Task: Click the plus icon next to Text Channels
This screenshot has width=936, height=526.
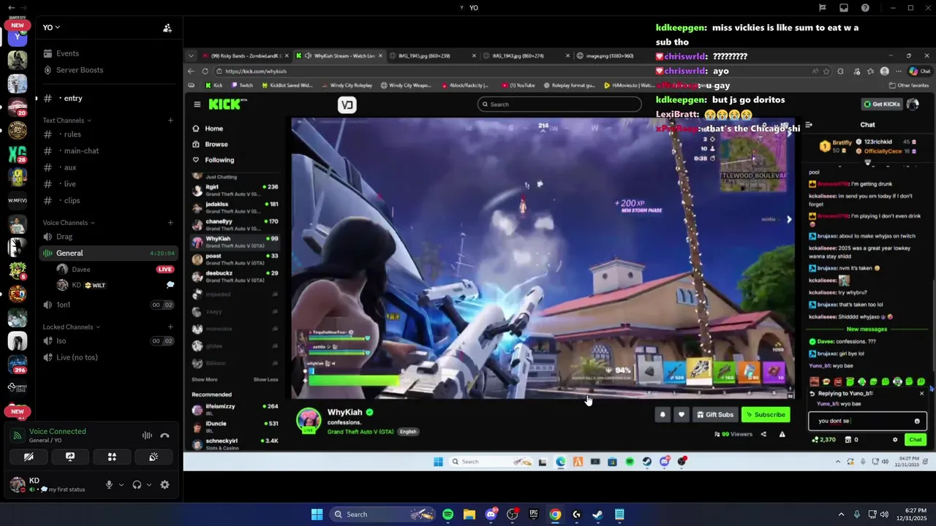Action: click(x=170, y=121)
